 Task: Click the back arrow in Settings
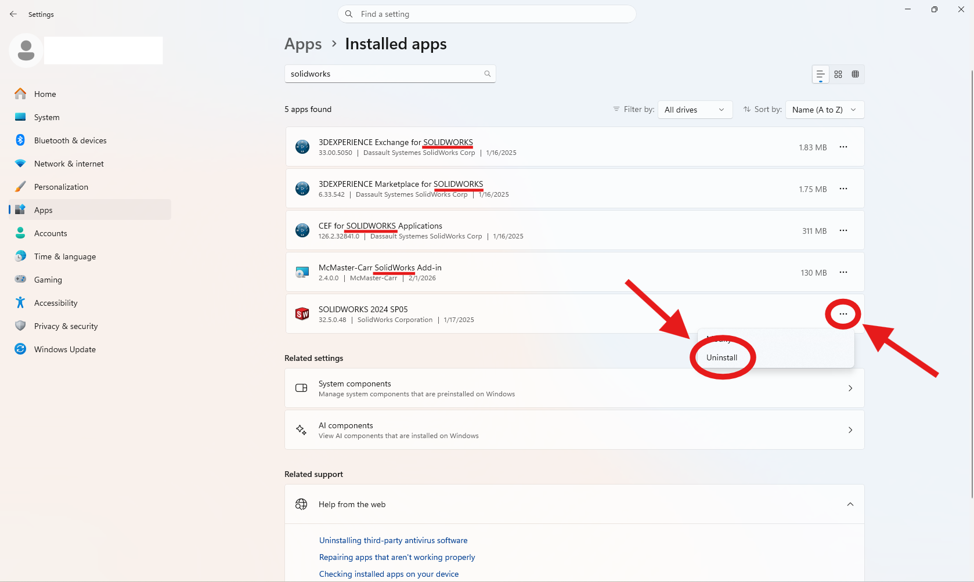point(13,14)
